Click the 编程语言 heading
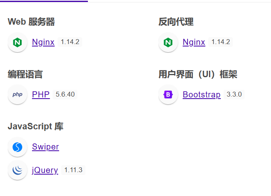This screenshot has height=196, width=271. click(x=25, y=74)
